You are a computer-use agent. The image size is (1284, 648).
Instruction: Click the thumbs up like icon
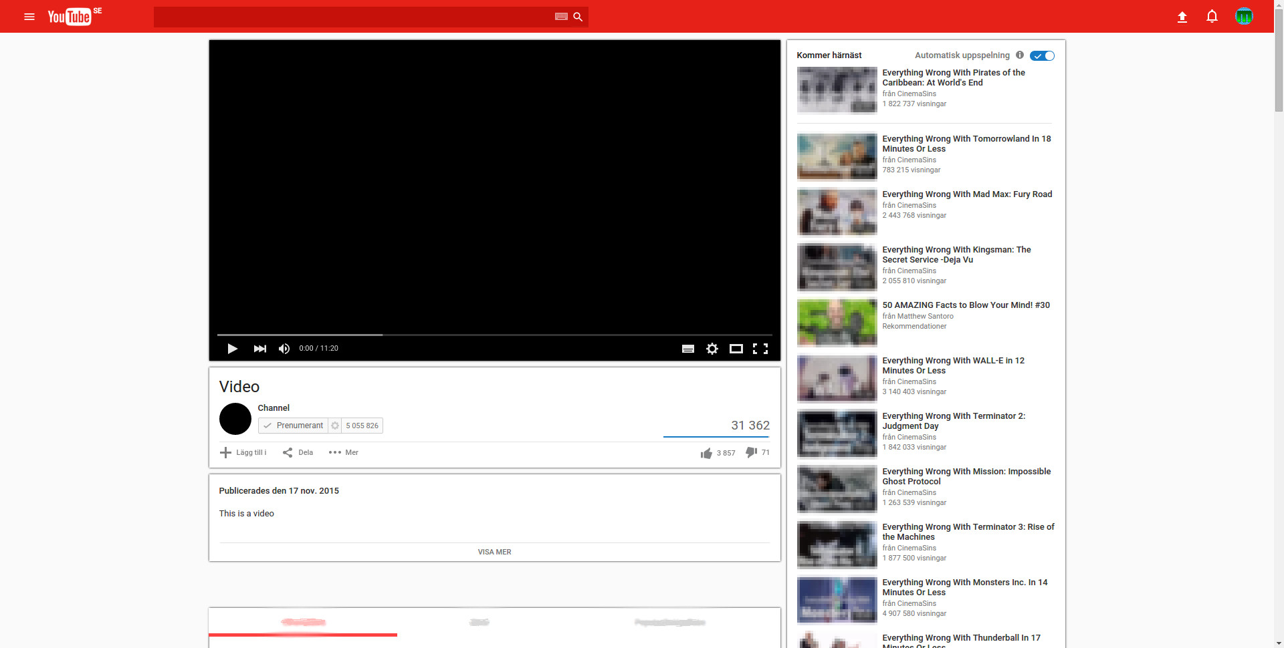[x=707, y=452]
